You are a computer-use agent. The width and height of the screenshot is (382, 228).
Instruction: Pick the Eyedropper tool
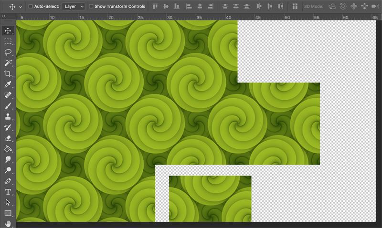tap(8, 84)
